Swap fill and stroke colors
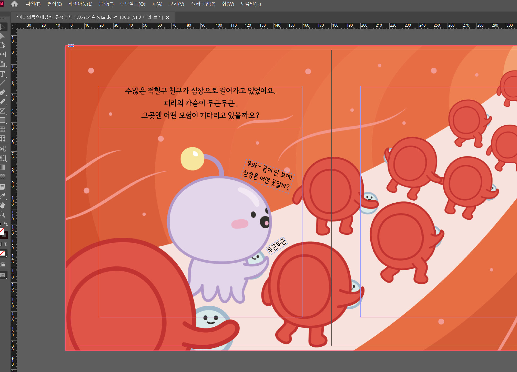The width and height of the screenshot is (517, 372). pos(6,224)
